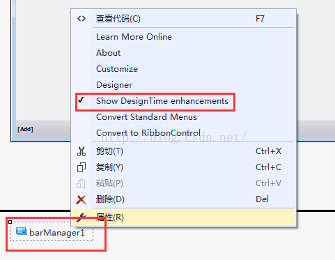Launch the Designer menu entry
The width and height of the screenshot is (335, 260).
tap(114, 85)
